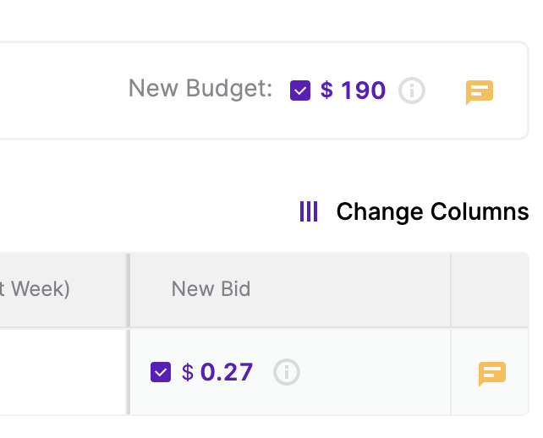This screenshot has height=438, width=543.
Task: Click the dollar sign before 0.27
Action: tap(188, 372)
